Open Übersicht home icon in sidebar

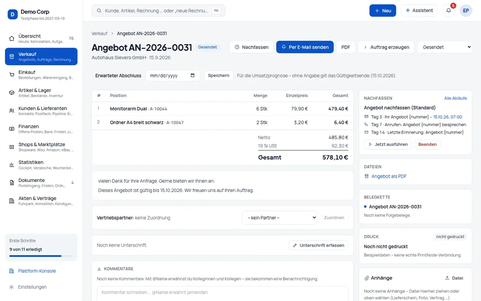click(x=12, y=38)
